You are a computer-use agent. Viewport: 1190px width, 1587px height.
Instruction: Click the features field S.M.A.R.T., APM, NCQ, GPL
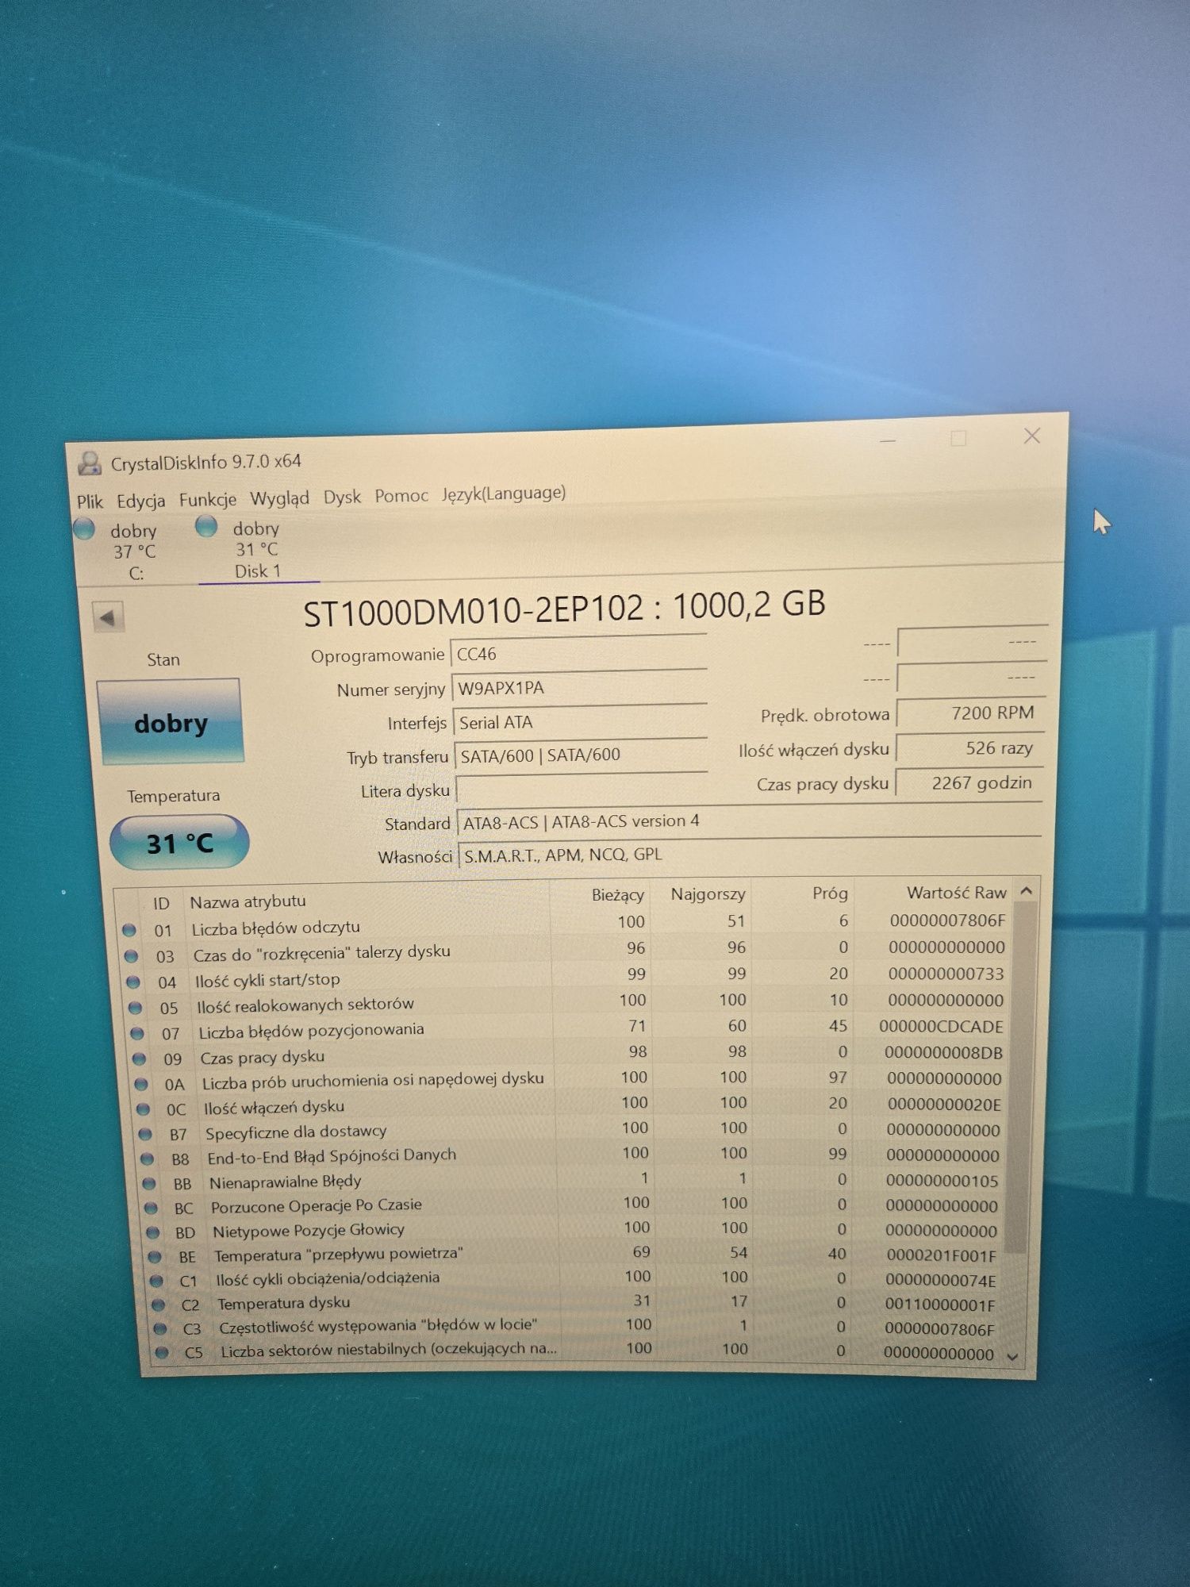point(751,854)
